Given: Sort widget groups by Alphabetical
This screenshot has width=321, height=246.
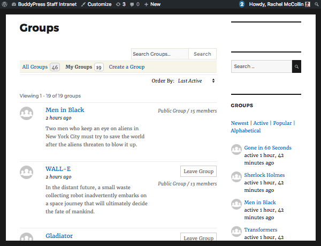Looking at the screenshot, I should click(x=246, y=131).
